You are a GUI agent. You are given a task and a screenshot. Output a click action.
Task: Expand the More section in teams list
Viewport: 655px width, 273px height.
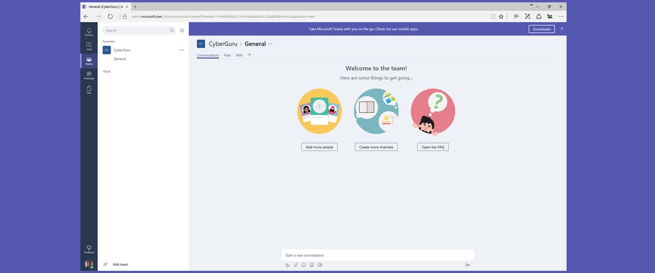(x=107, y=71)
